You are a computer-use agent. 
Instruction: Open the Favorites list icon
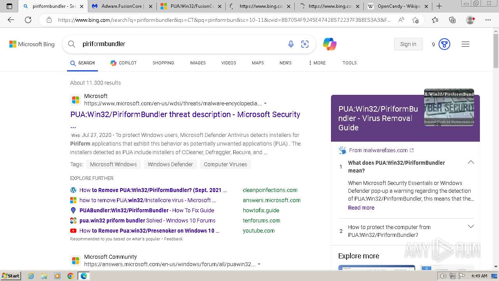[435, 20]
